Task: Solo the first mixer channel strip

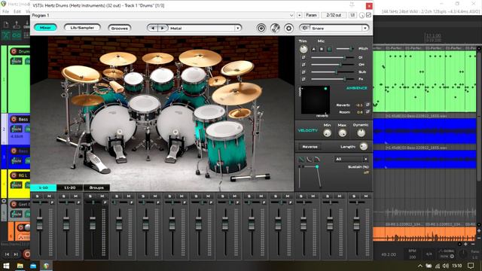Action: point(37,196)
